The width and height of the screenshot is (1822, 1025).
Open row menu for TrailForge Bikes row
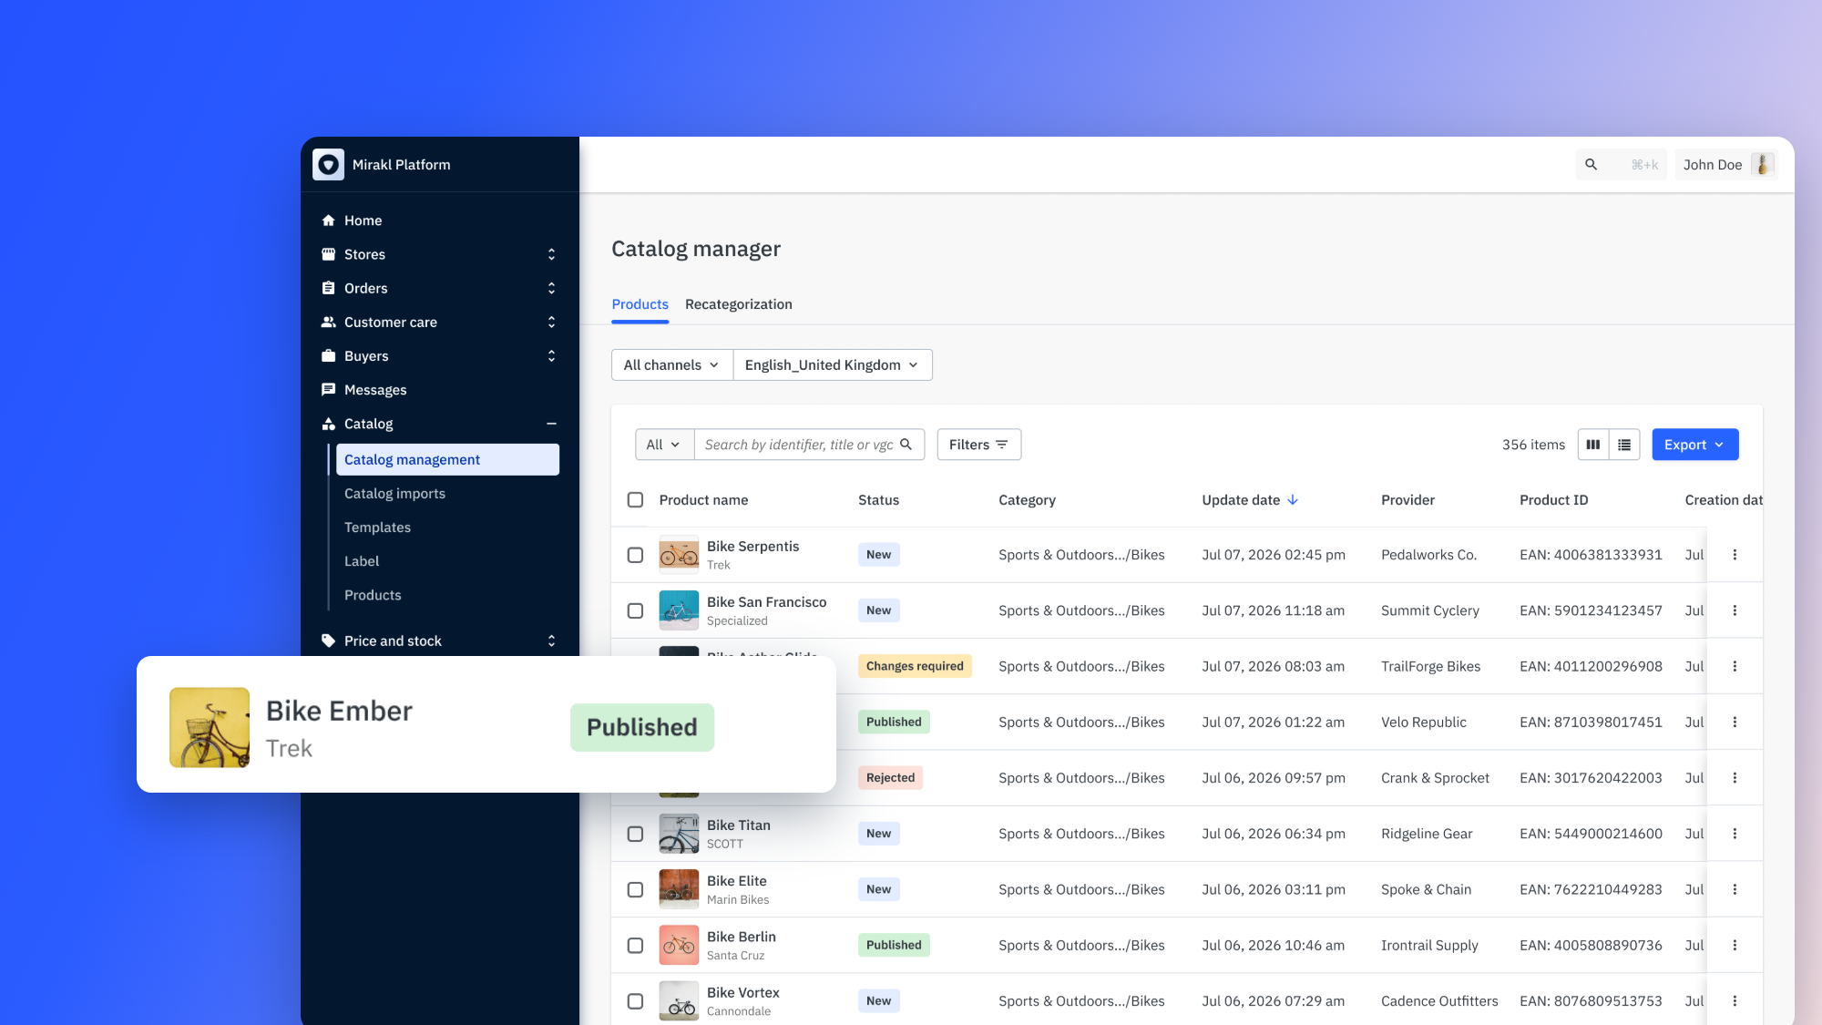pyautogui.click(x=1735, y=666)
